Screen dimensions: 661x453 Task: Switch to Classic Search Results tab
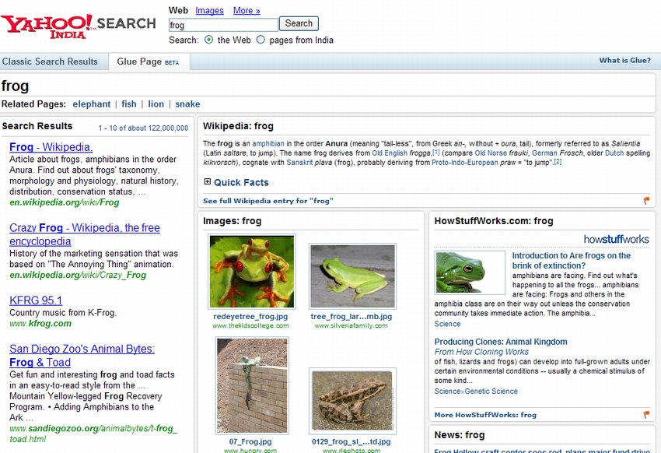click(x=50, y=61)
